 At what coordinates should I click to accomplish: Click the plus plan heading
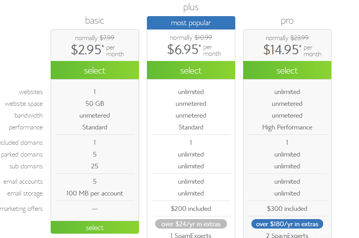pyautogui.click(x=191, y=7)
